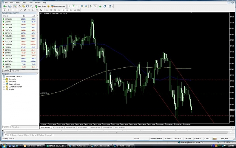Open the Indicators list icon

pyautogui.click(x=99, y=6)
